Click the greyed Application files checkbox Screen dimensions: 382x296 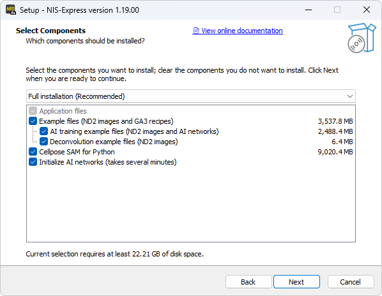[x=33, y=111]
